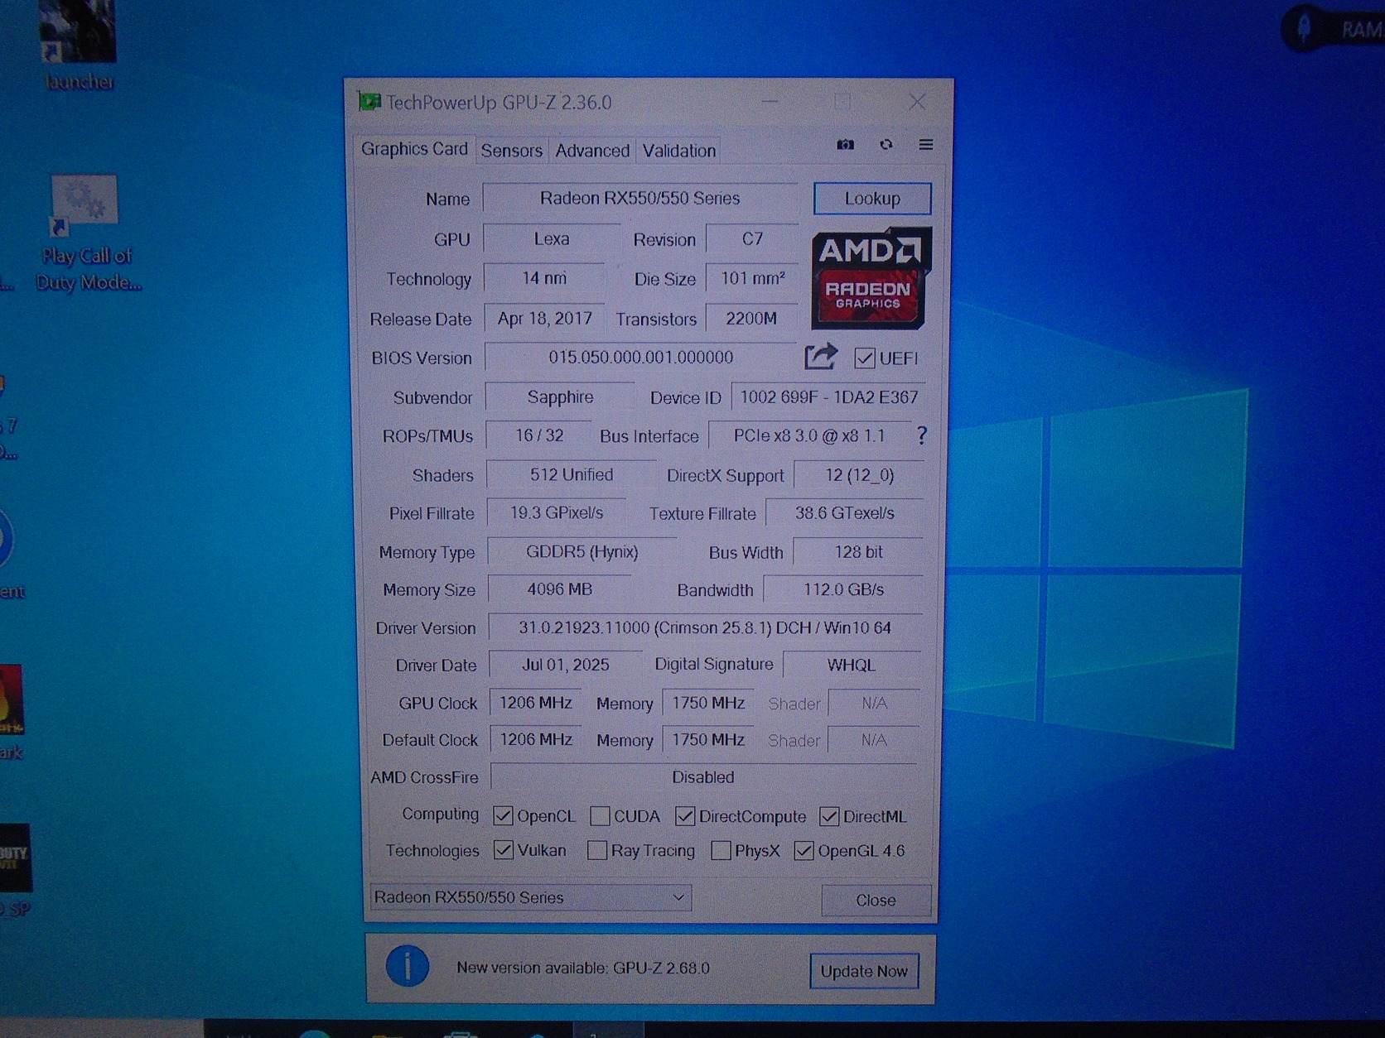1385x1038 pixels.
Task: Toggle the Ray Tracing checkbox
Action: coord(596,850)
